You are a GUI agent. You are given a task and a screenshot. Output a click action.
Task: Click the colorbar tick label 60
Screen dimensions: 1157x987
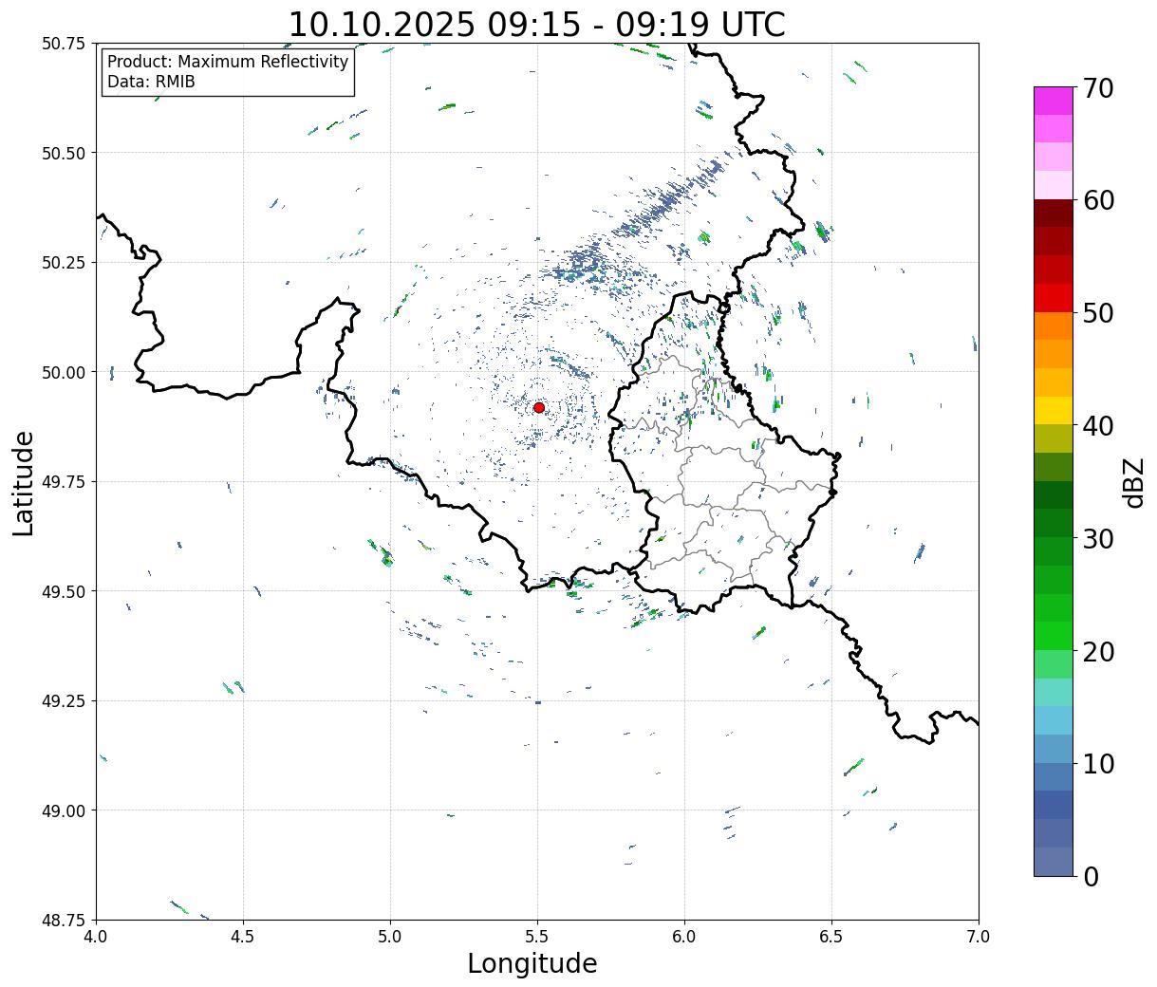pos(1098,200)
